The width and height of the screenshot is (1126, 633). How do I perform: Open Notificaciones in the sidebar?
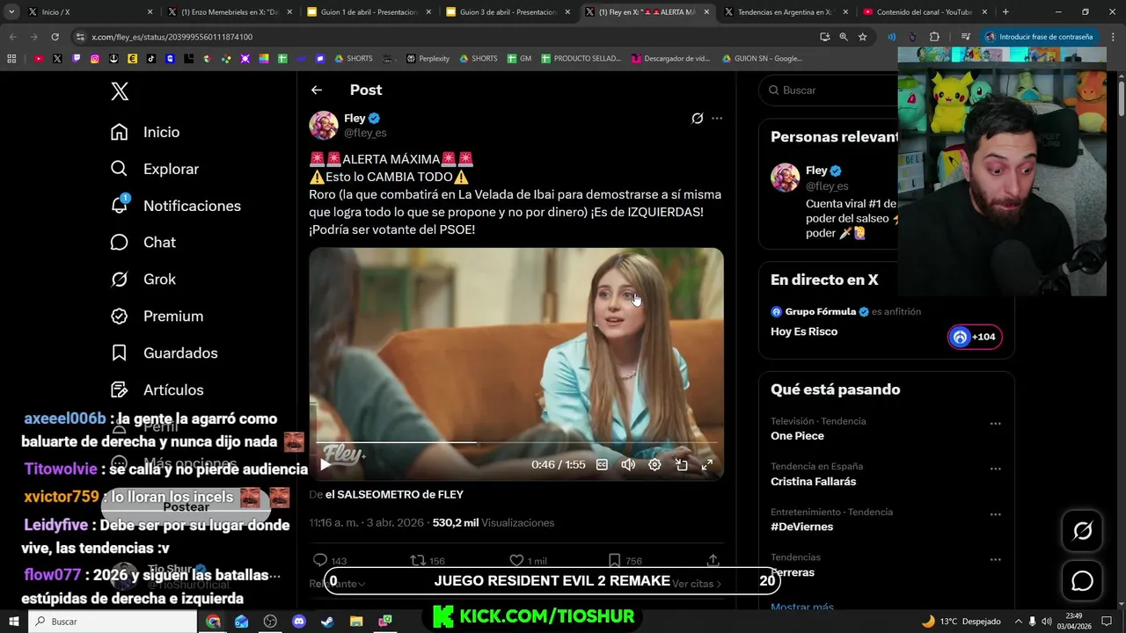(x=175, y=206)
